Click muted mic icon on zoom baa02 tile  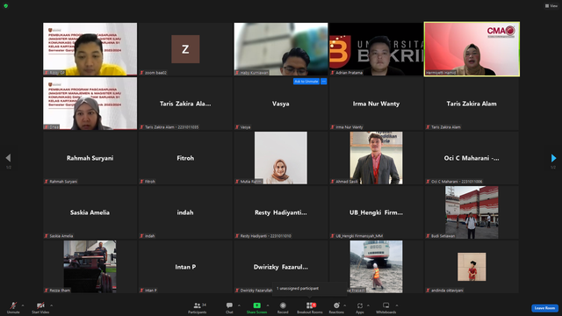pos(142,73)
